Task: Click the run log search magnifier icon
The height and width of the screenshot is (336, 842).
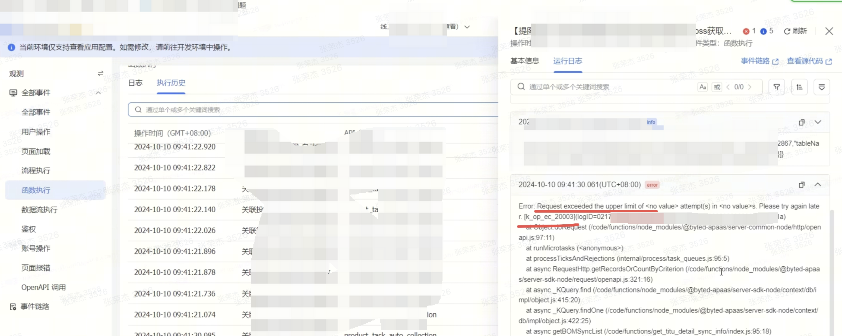Action: click(521, 87)
